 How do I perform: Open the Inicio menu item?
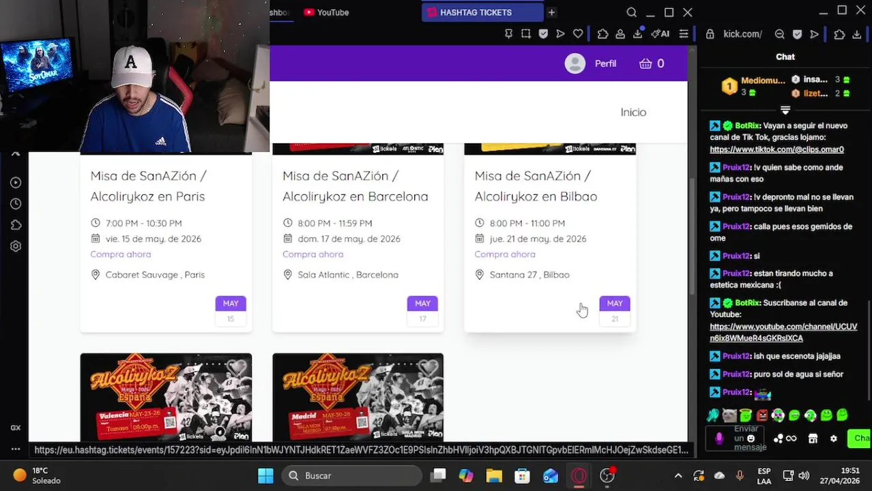point(633,112)
